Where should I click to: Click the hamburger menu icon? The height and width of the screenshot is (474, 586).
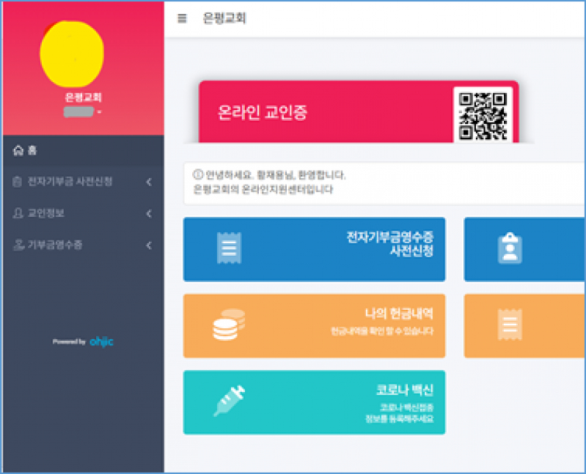pos(182,19)
